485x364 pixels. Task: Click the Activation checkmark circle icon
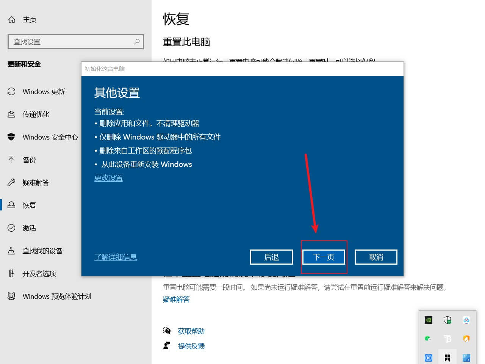click(11, 228)
